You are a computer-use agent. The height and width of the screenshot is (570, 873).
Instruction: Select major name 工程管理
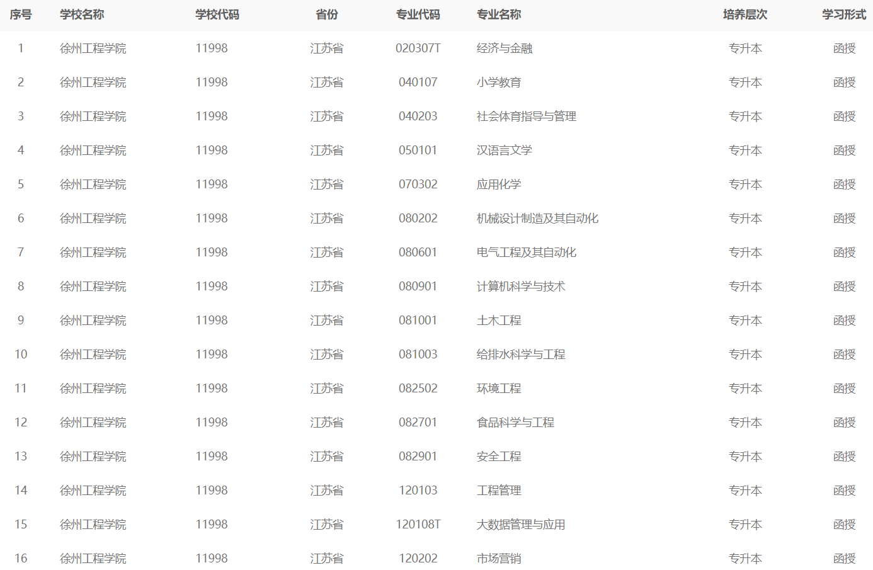(x=499, y=491)
